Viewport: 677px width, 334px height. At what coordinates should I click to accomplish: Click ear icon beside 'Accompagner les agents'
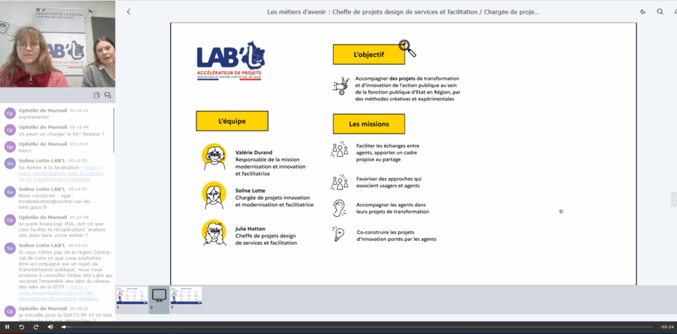[339, 208]
